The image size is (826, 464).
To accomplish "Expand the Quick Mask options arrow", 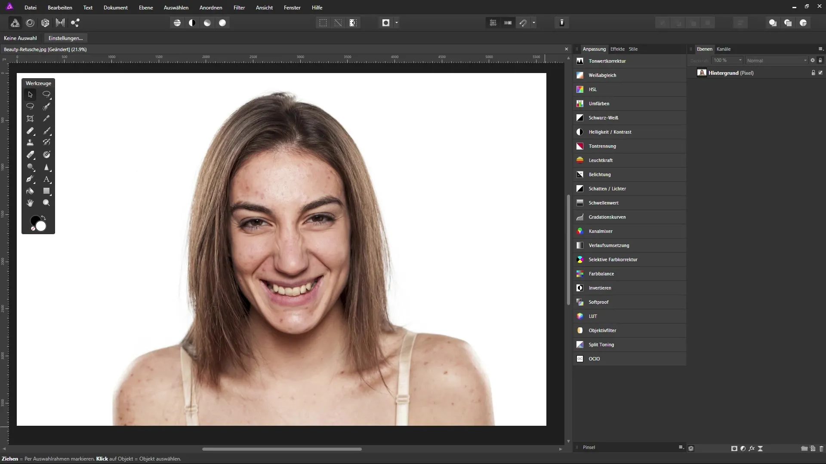I will pyautogui.click(x=397, y=23).
